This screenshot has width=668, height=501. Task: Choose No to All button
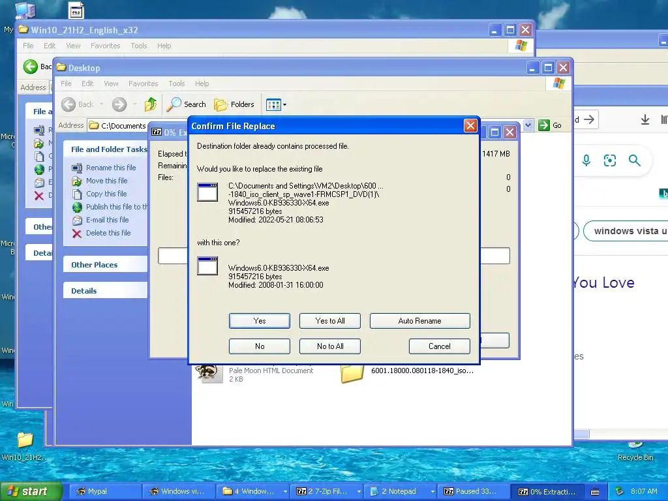[x=329, y=346]
